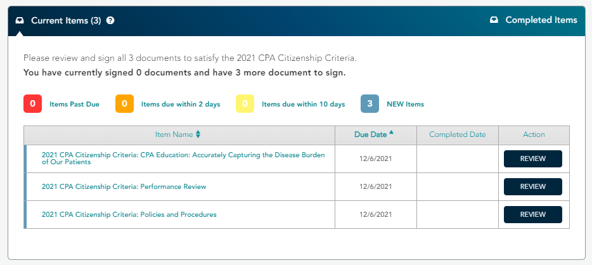Viewport: 592px width, 265px height.
Task: Open Performance Review item link
Action: pyautogui.click(x=124, y=186)
